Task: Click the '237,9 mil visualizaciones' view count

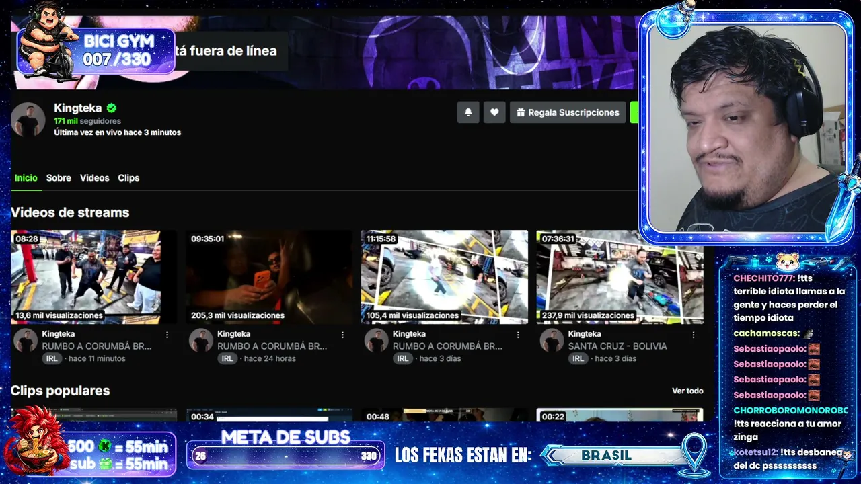Action: click(x=589, y=315)
